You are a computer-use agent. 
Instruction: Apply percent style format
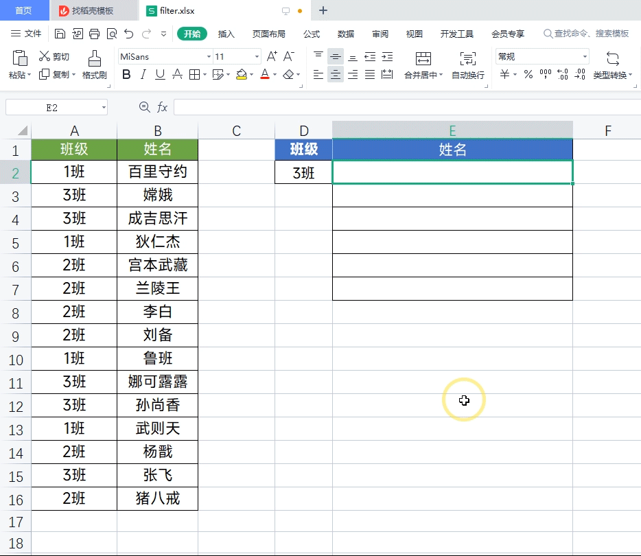pos(528,74)
